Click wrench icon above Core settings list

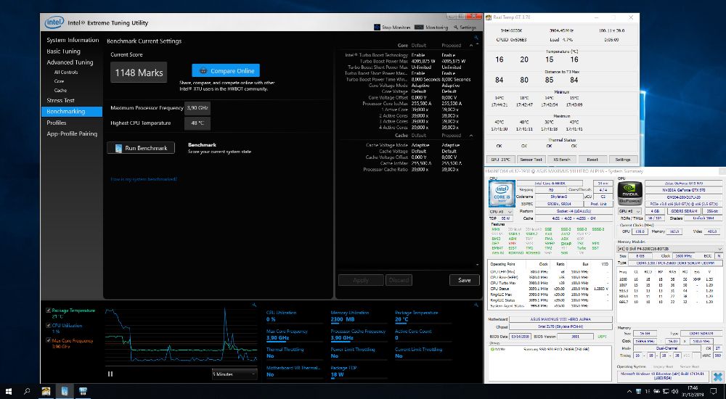click(x=476, y=38)
